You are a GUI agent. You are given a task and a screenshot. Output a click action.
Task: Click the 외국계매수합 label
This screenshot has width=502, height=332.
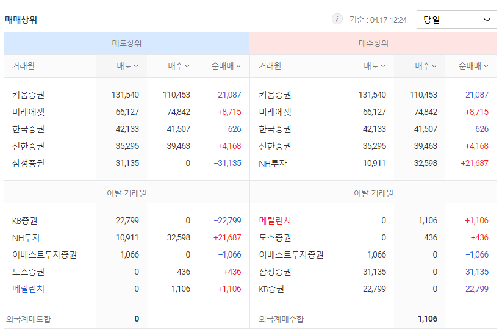coord(281,319)
